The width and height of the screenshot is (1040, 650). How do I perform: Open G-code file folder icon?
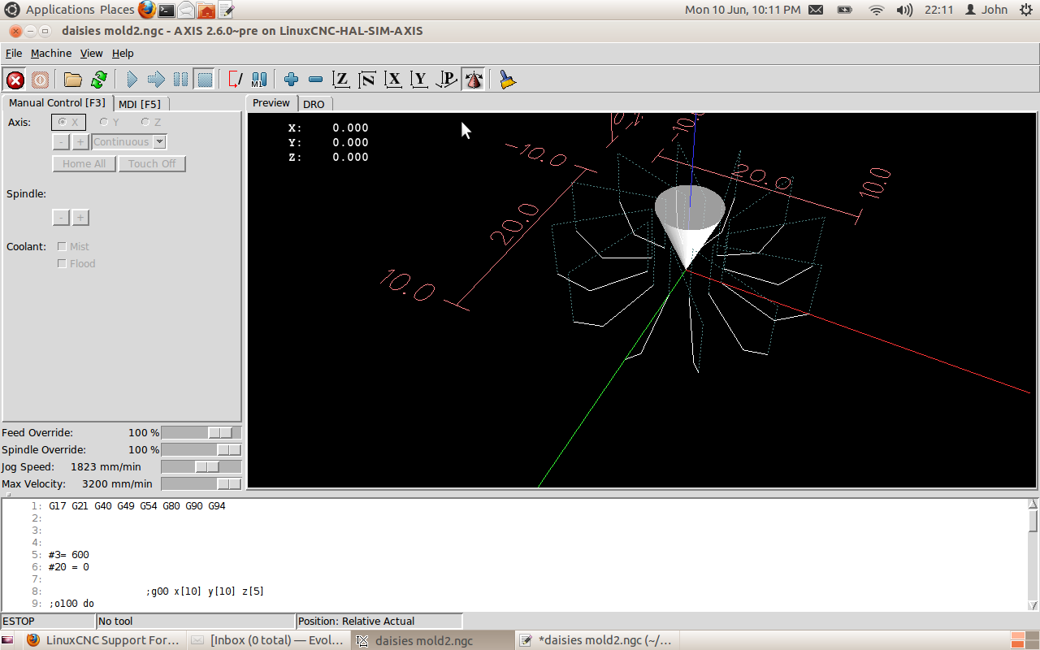coord(73,80)
